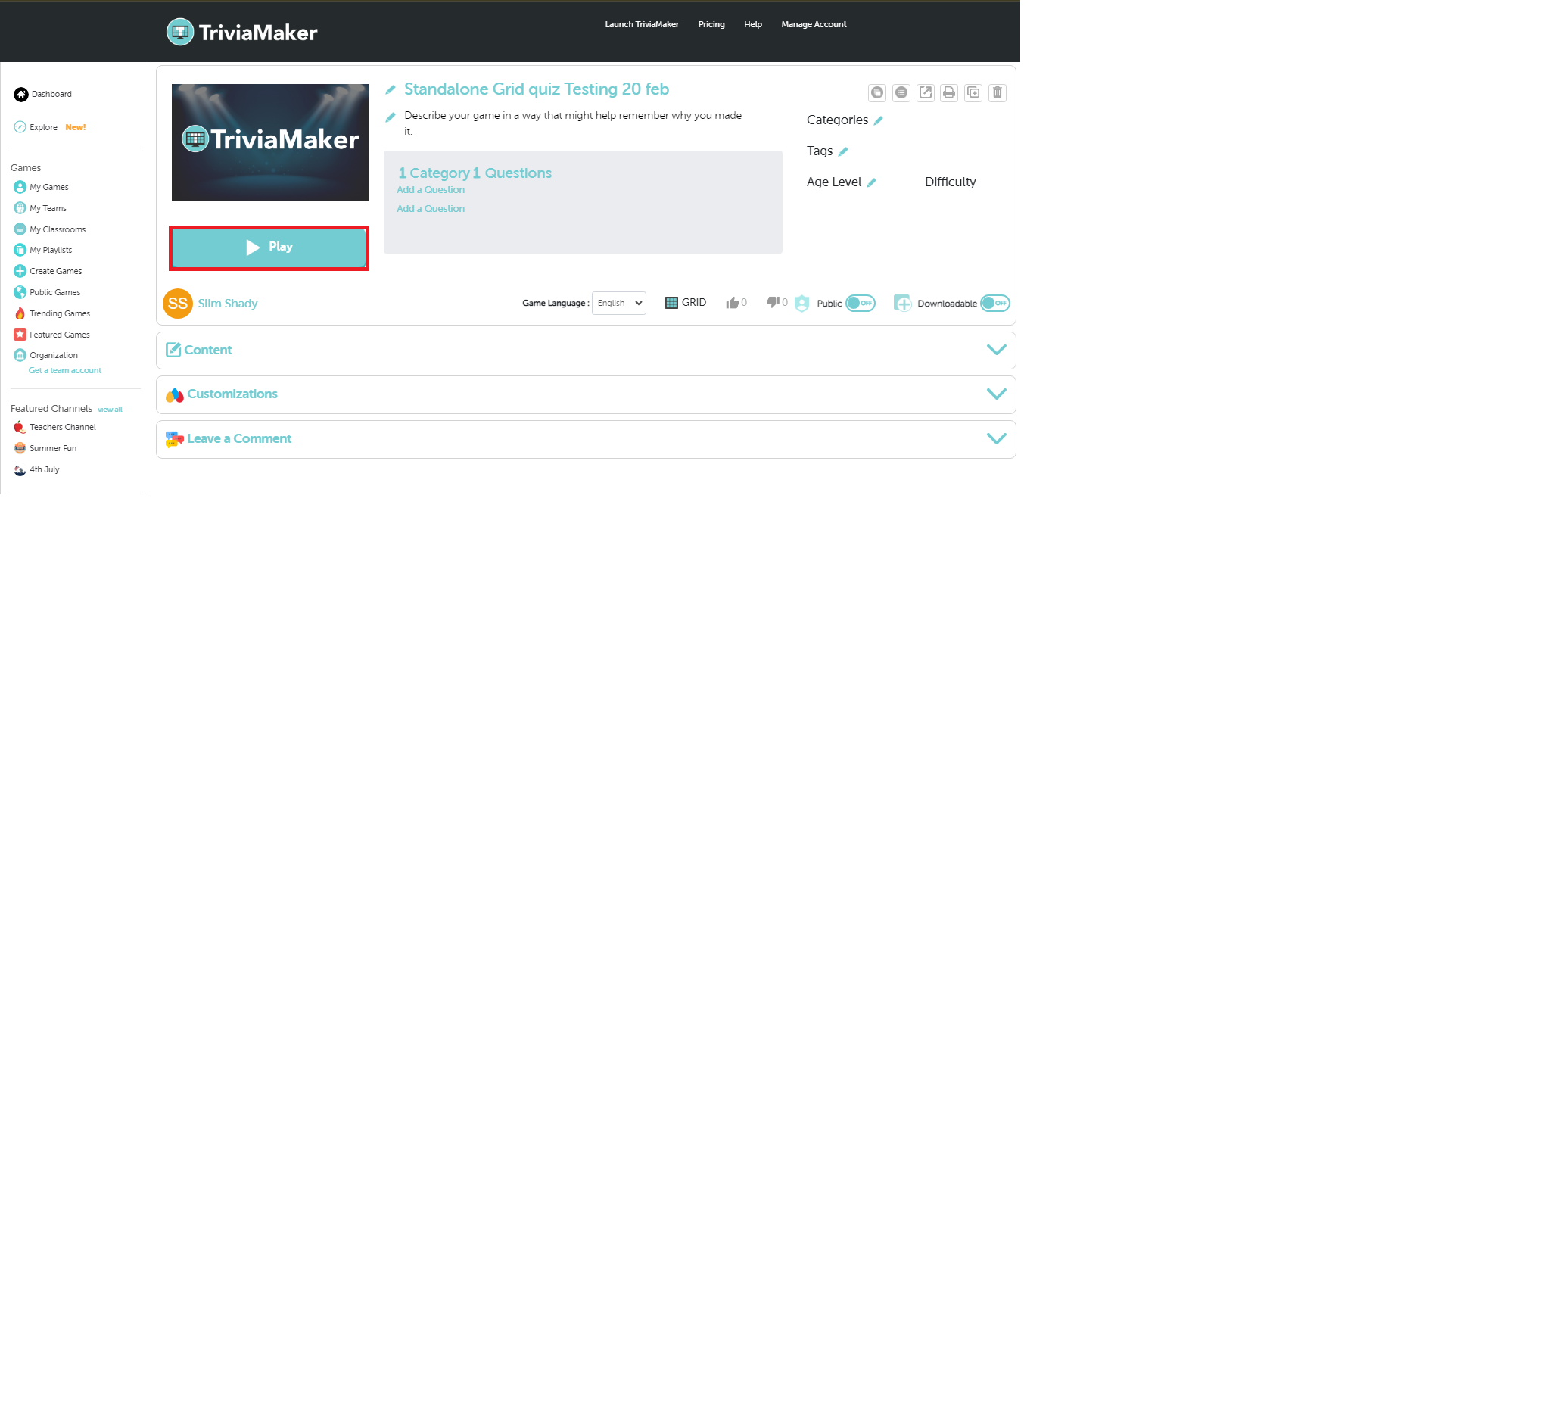This screenshot has height=1402, width=1550.
Task: Click the thumbs up like icon
Action: tap(732, 303)
